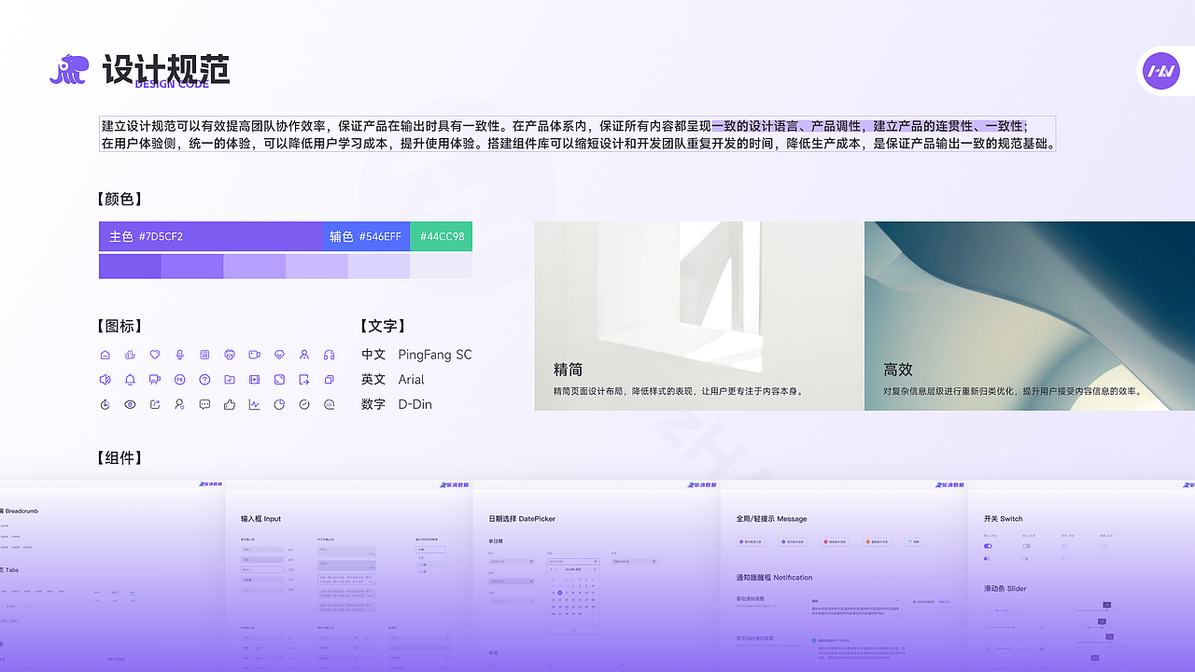The image size is (1195, 672).
Task: Select the circled sound wave icon
Action: click(329, 404)
